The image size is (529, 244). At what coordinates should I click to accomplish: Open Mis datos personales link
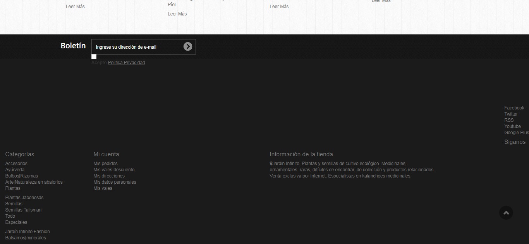(115, 182)
